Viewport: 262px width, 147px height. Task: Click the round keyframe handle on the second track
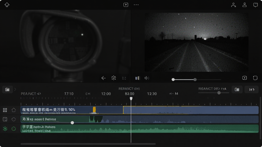(72, 123)
